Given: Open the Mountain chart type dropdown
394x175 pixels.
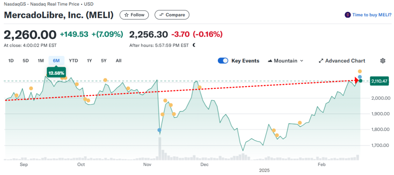Looking at the screenshot, I should 286,61.
